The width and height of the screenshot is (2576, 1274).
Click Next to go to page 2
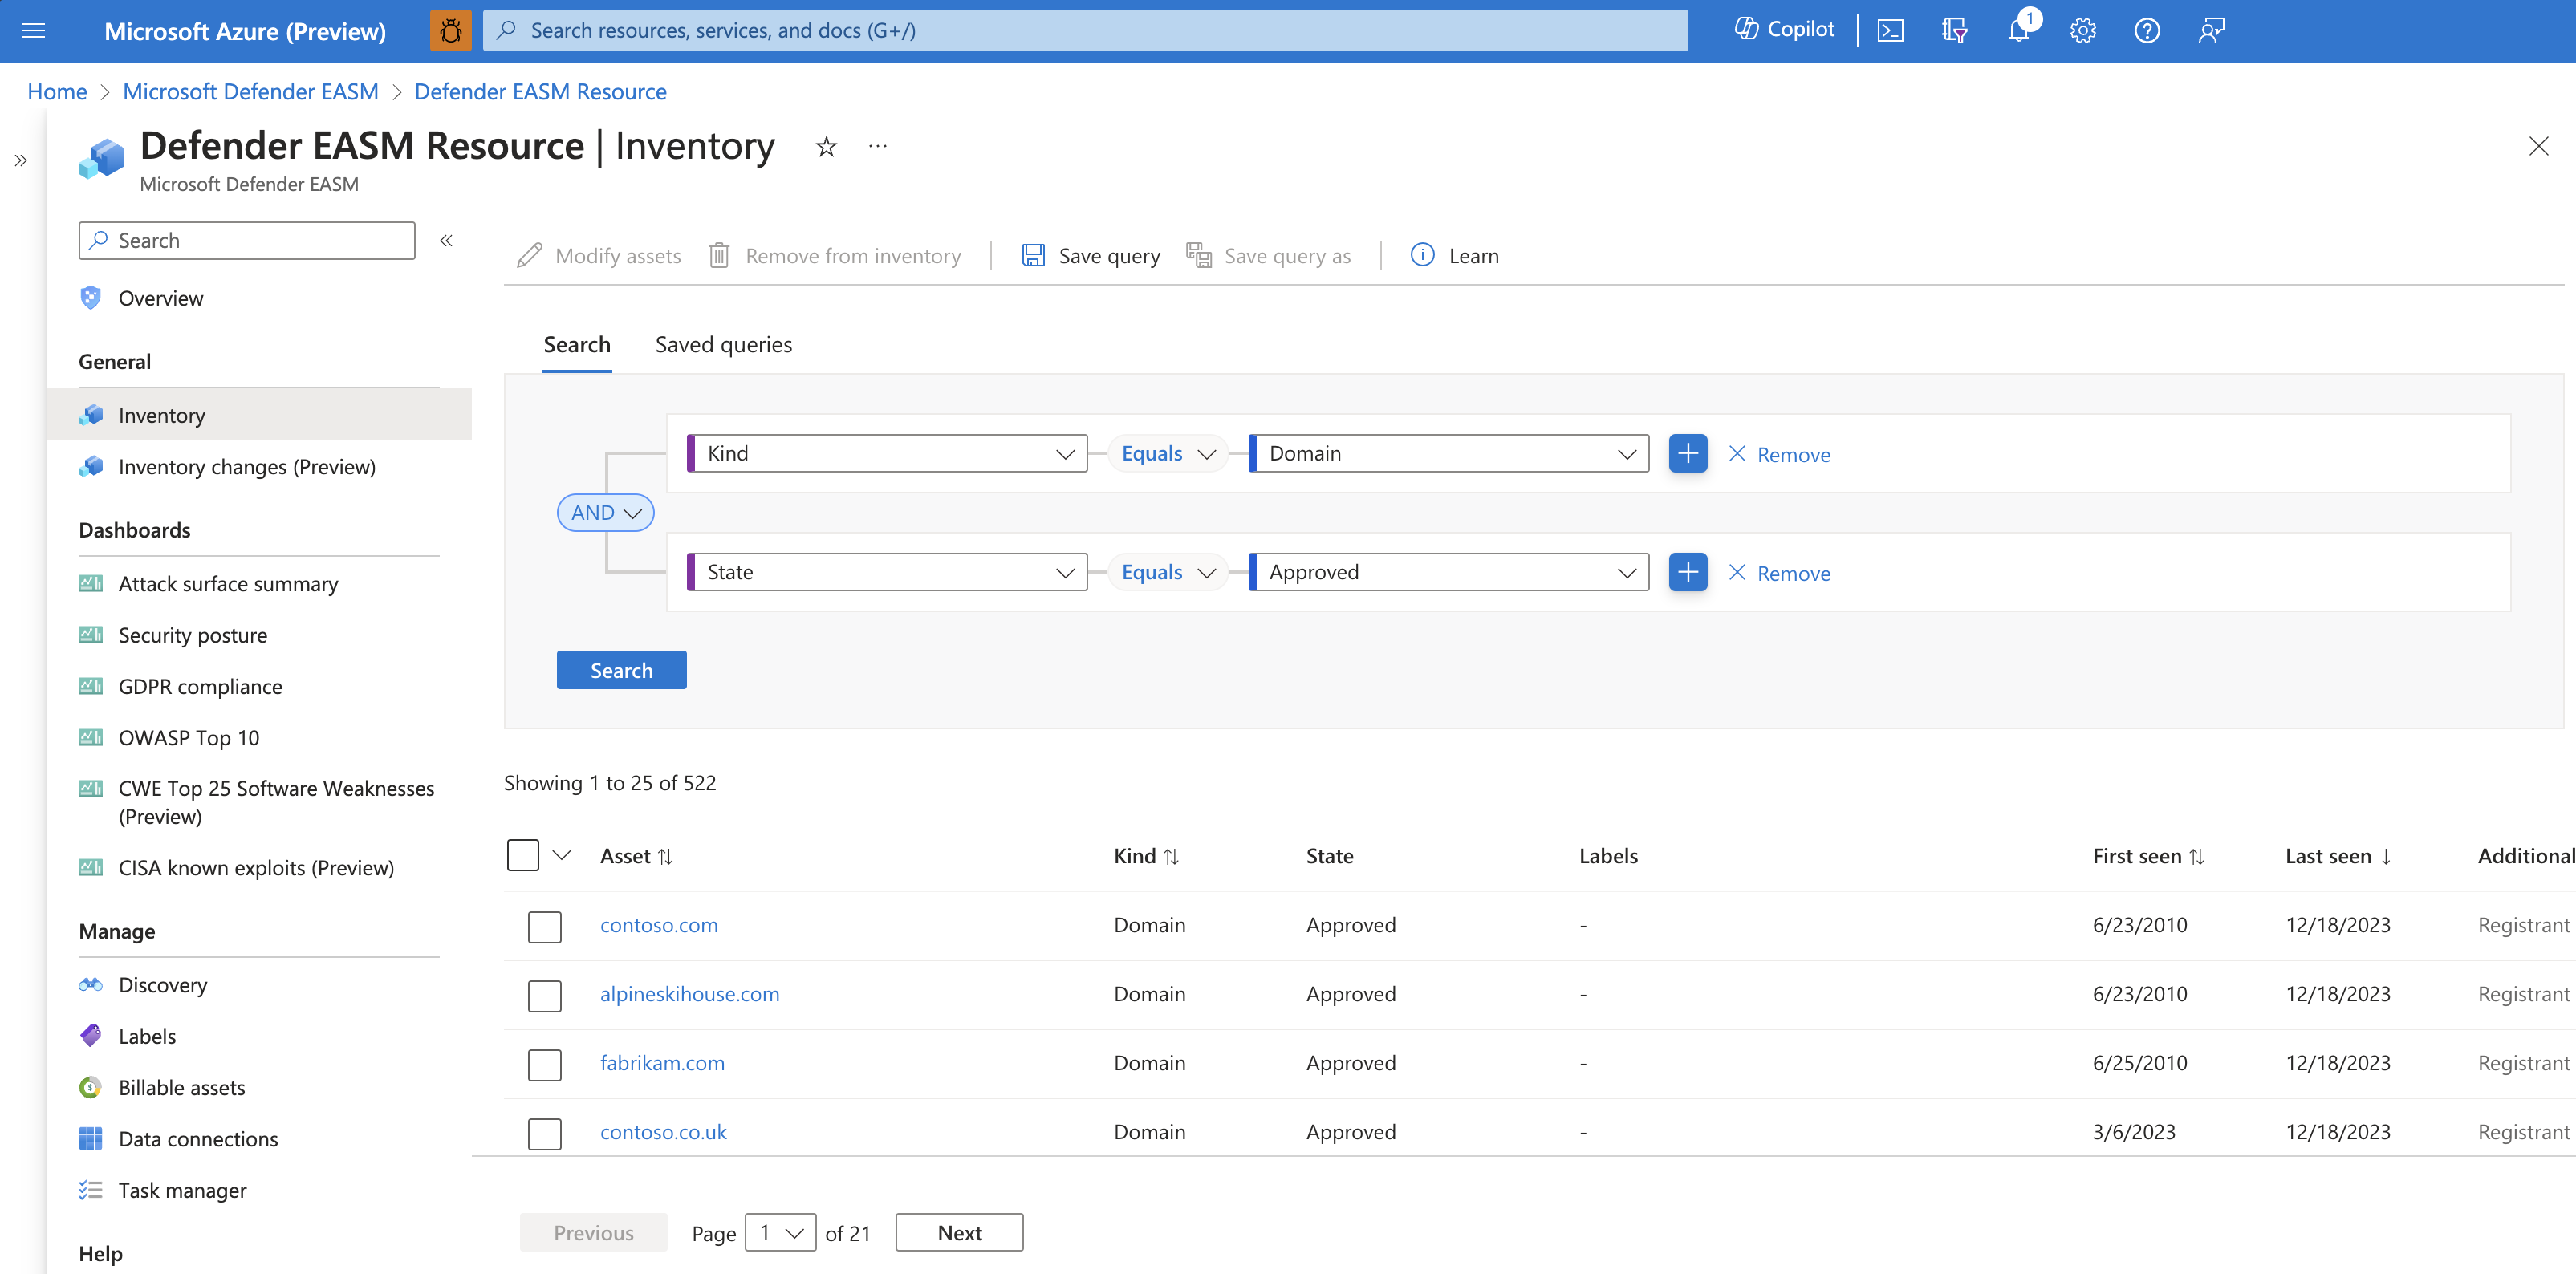[960, 1231]
